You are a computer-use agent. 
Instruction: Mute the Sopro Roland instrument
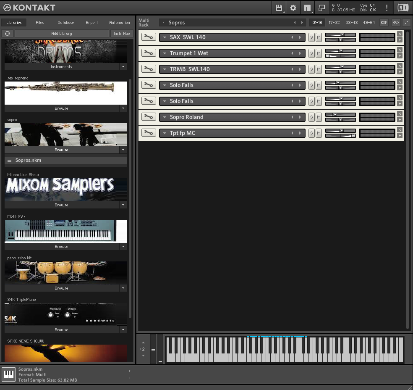click(x=319, y=117)
